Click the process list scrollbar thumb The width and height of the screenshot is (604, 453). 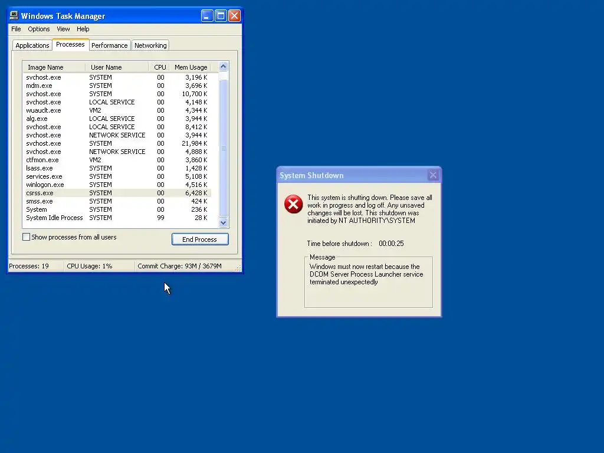[223, 148]
